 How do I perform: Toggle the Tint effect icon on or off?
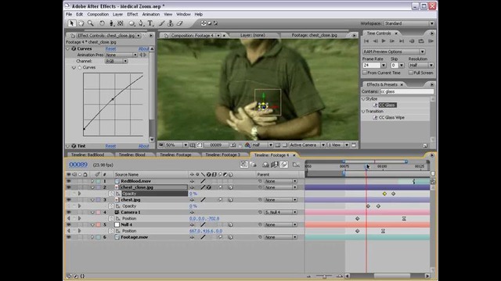(74, 146)
